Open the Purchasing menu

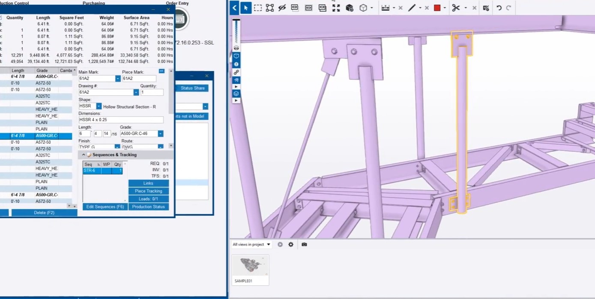click(x=94, y=3)
